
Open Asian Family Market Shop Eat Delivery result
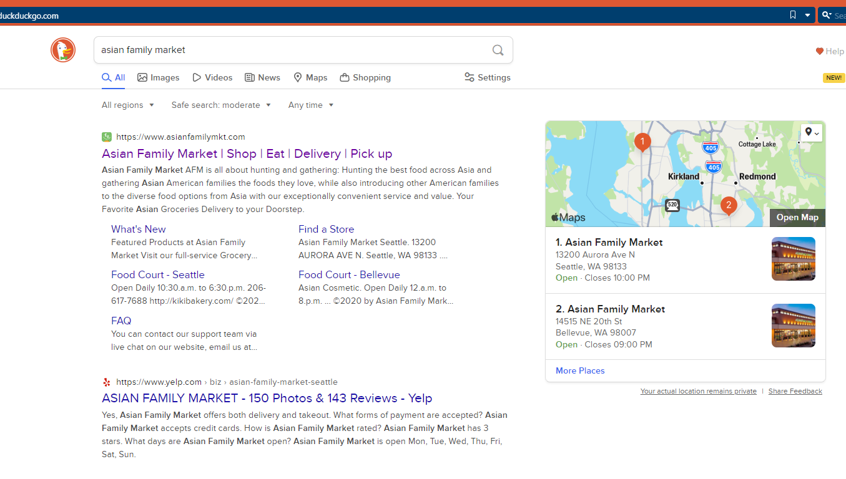click(x=247, y=153)
